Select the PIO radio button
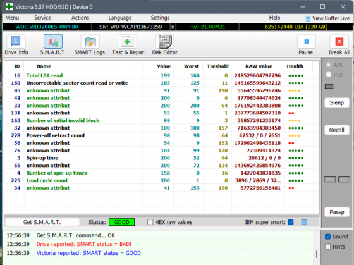354x265 pixels. 329,75
